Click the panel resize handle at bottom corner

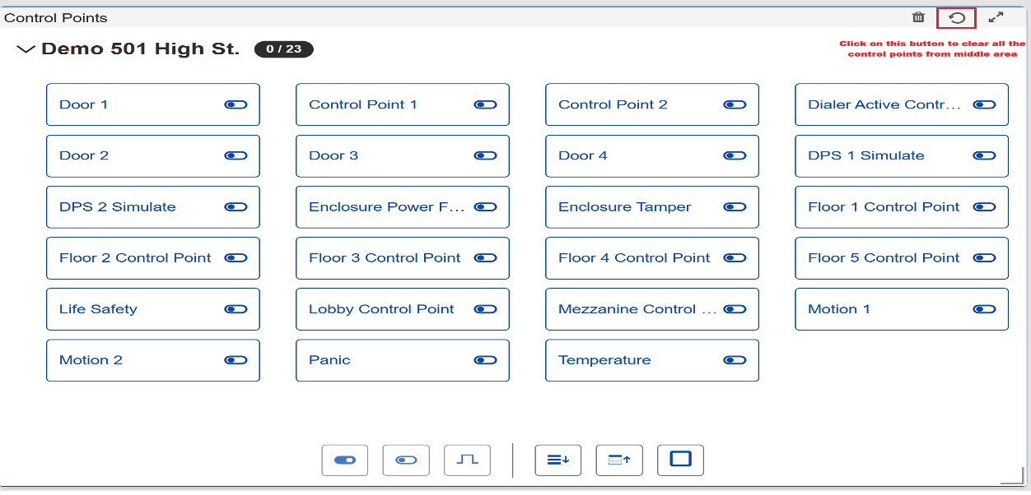(x=1011, y=478)
